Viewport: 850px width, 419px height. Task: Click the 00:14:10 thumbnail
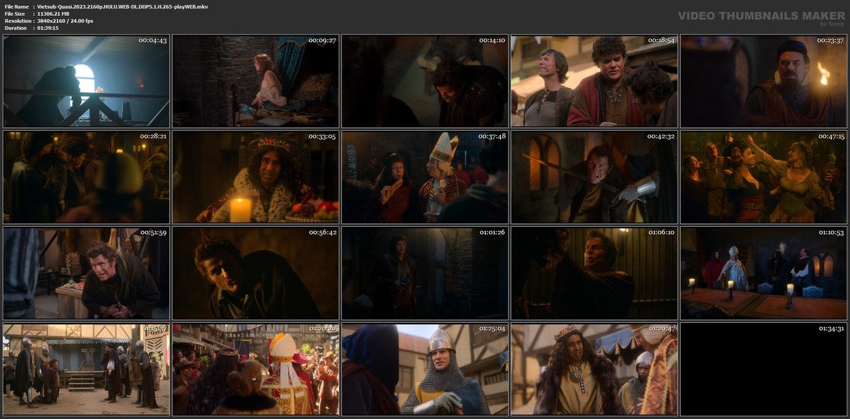pyautogui.click(x=425, y=81)
